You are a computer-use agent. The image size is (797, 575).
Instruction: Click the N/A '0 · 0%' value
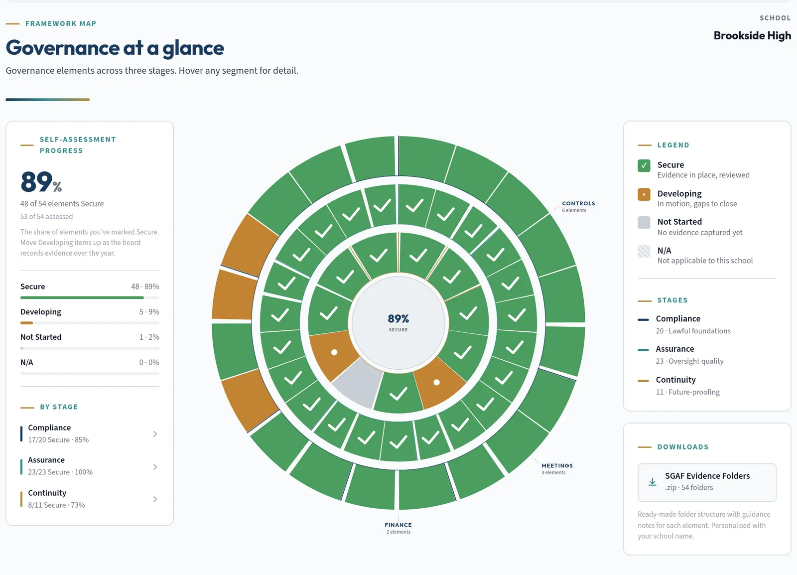pyautogui.click(x=149, y=363)
